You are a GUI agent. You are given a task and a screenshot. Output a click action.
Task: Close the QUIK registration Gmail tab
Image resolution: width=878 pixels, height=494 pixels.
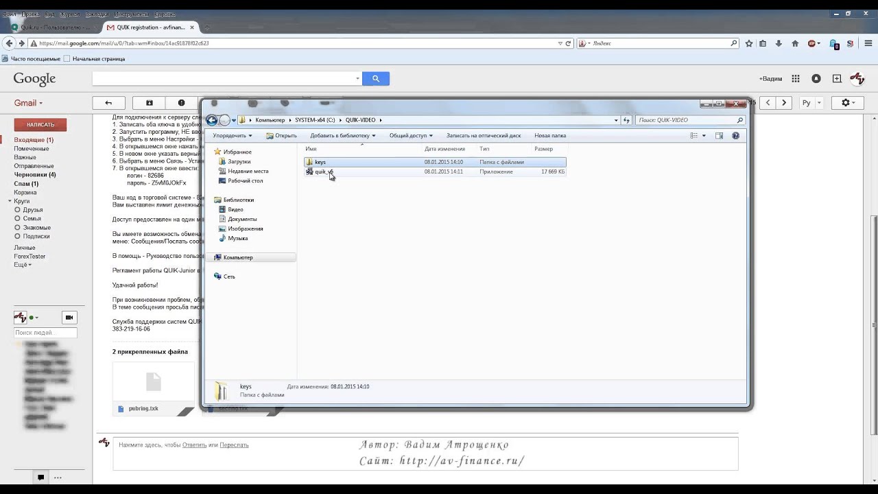point(192,27)
